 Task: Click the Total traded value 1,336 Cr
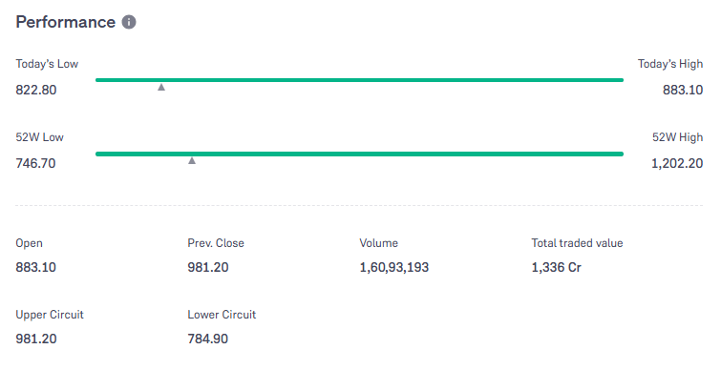[557, 267]
